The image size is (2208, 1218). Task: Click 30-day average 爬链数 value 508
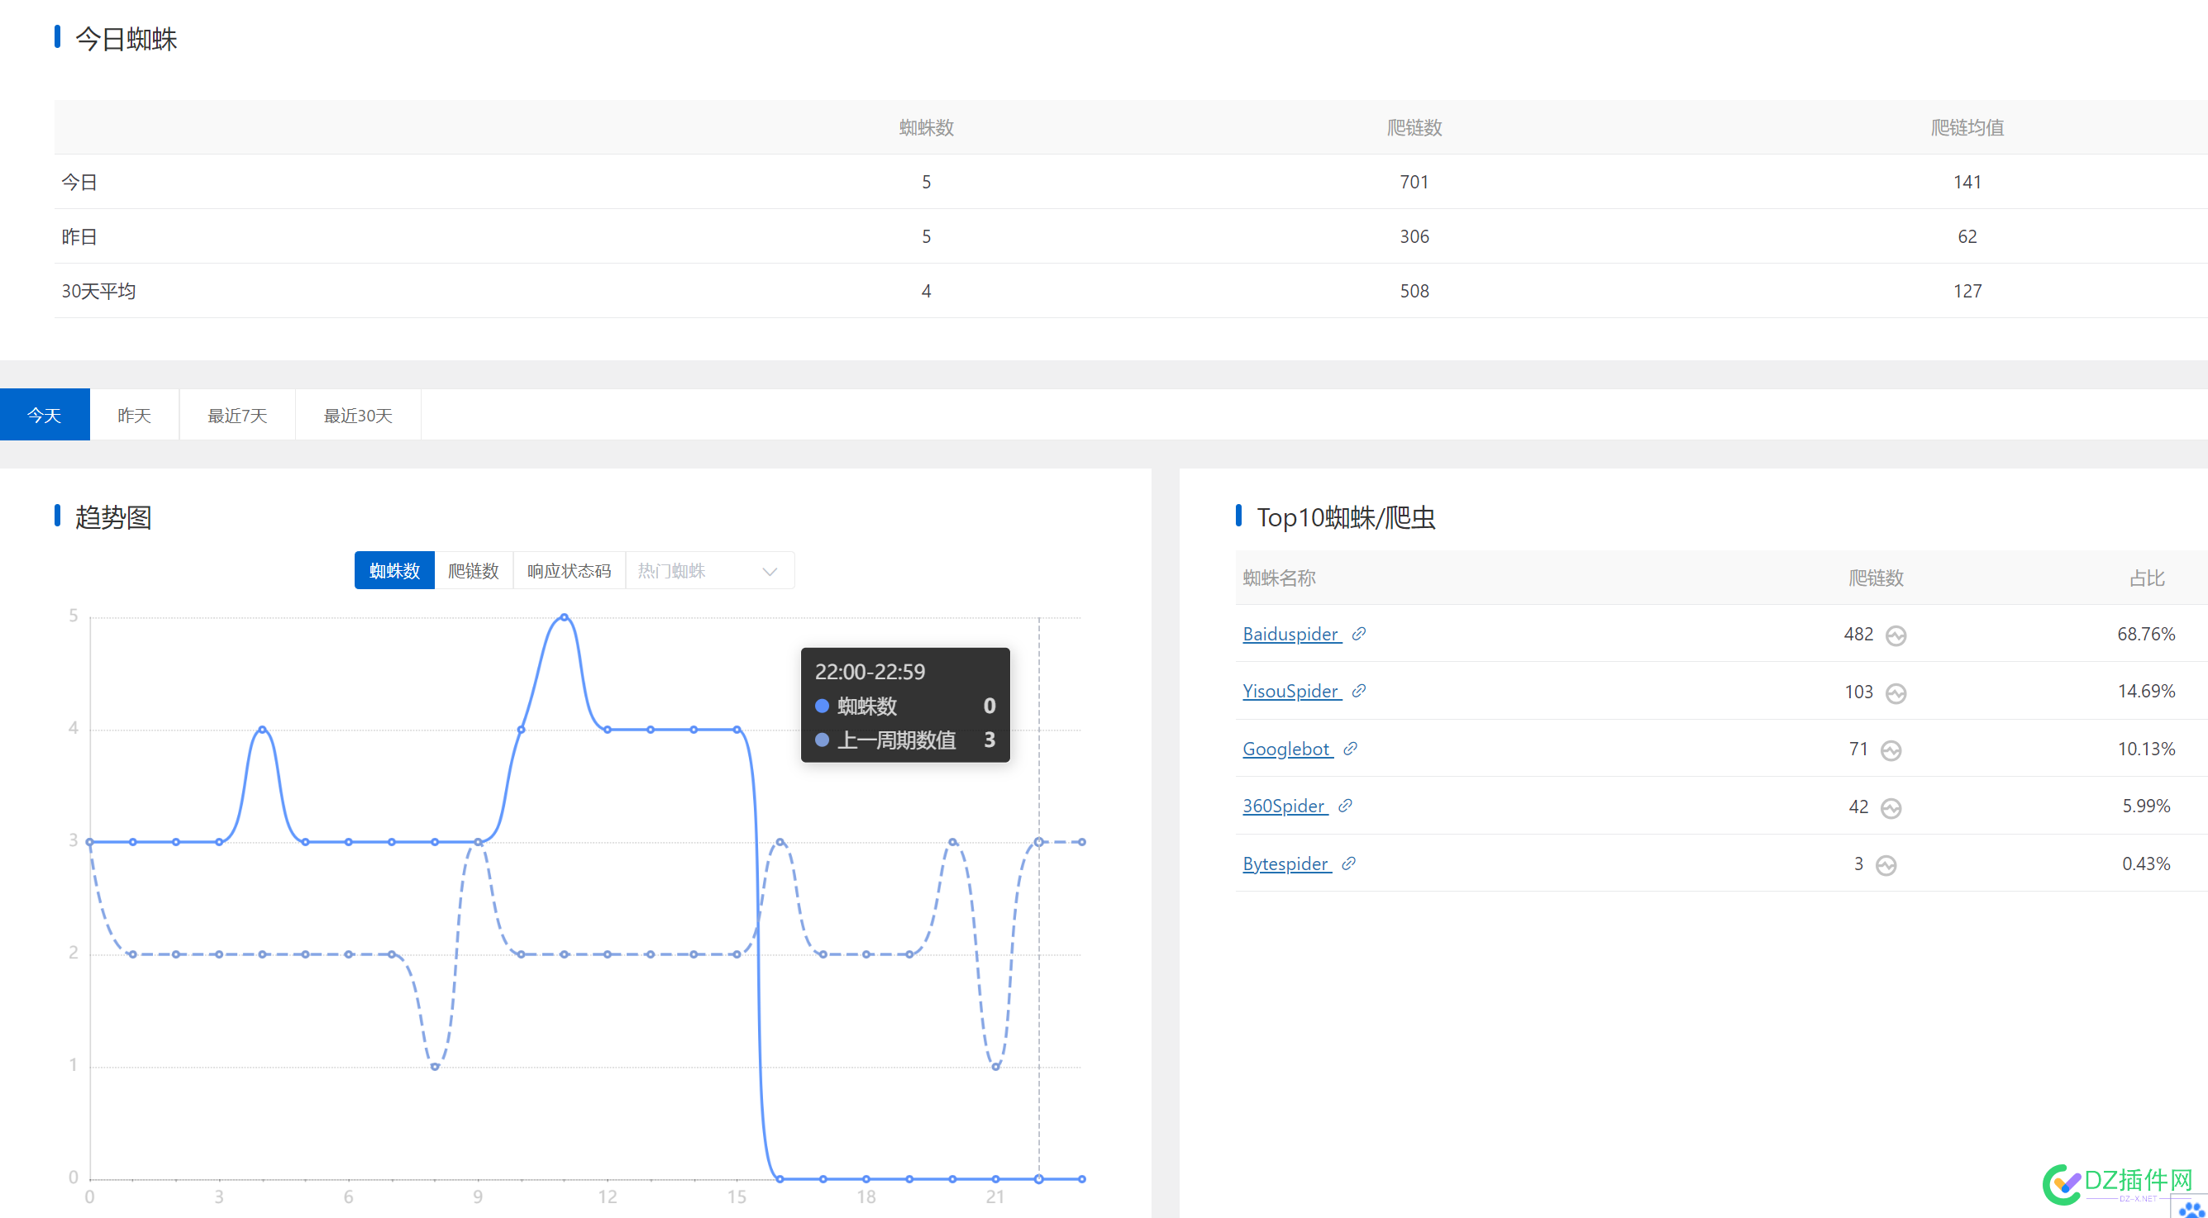1414,291
